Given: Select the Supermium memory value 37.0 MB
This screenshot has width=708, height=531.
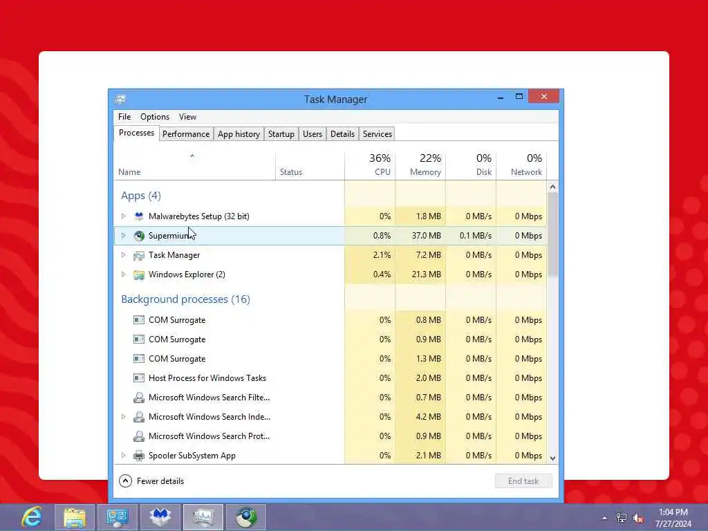Looking at the screenshot, I should coord(426,236).
